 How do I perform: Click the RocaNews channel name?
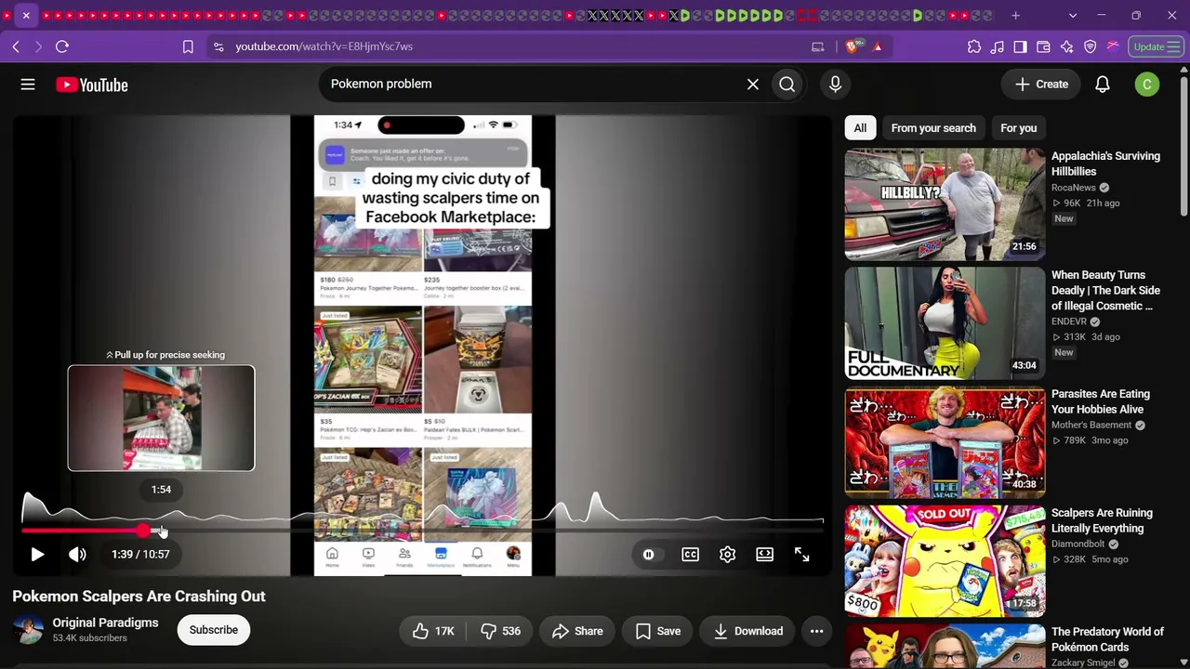click(1074, 188)
